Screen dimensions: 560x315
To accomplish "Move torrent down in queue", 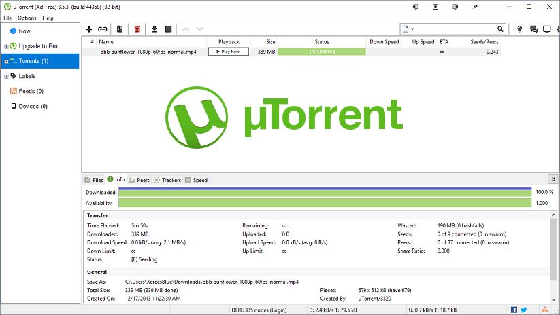I will pyautogui.click(x=199, y=29).
